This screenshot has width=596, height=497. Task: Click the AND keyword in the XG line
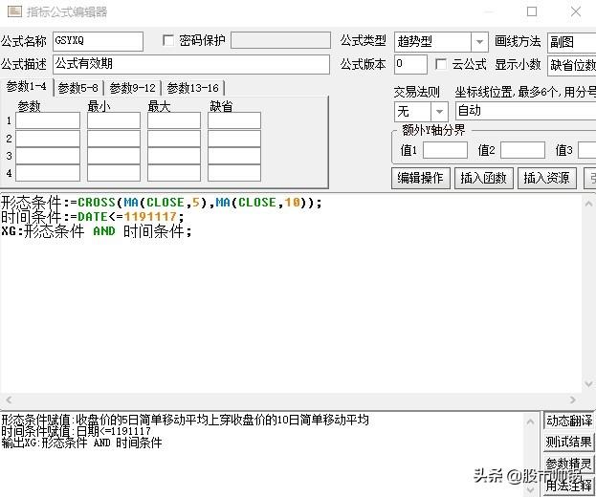(104, 231)
